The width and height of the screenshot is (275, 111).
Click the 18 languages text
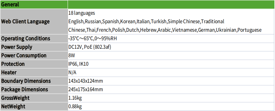pyautogui.click(x=81, y=13)
